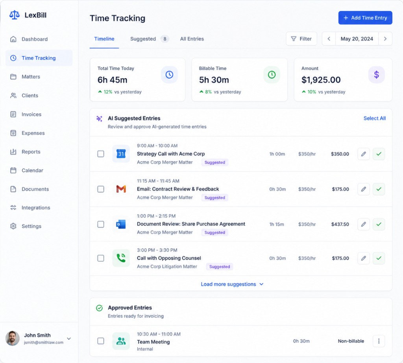
Task: Click the Gmail icon on Contract Review entry
Action: [121, 189]
